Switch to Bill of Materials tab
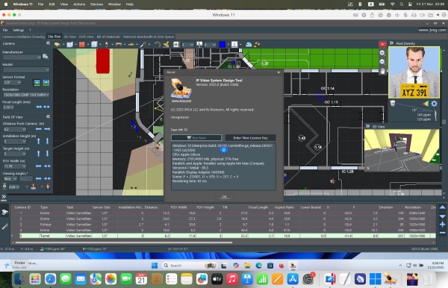 click(x=108, y=37)
